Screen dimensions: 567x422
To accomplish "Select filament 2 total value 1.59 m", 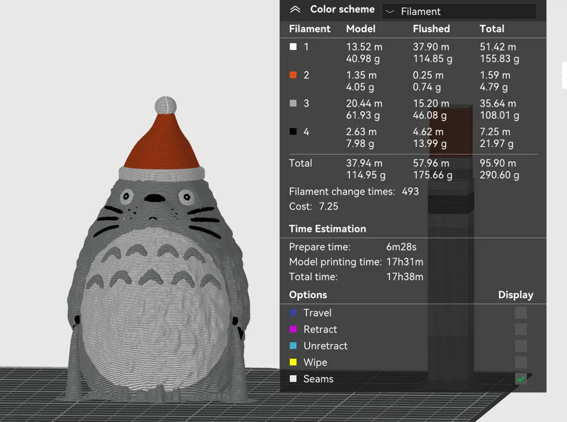I will pyautogui.click(x=495, y=75).
